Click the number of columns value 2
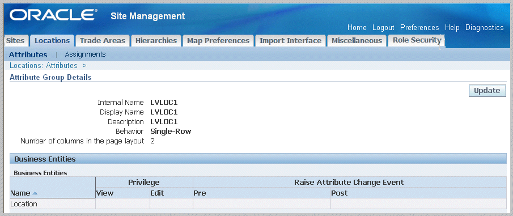This screenshot has height=216, width=513. click(x=152, y=141)
